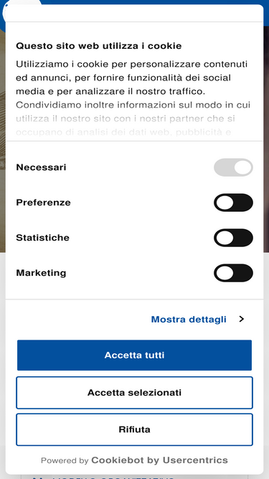The width and height of the screenshot is (269, 479).
Task: Turn on the Statistiche cookie switch
Action: coord(233,238)
